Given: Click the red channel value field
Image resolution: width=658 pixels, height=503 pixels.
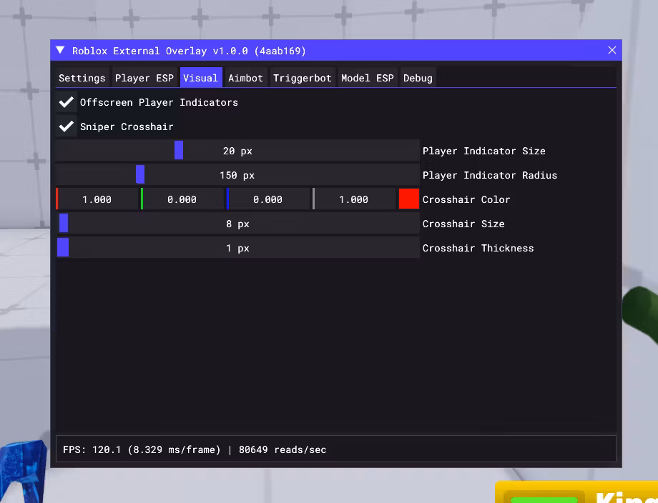Looking at the screenshot, I should click(x=97, y=199).
